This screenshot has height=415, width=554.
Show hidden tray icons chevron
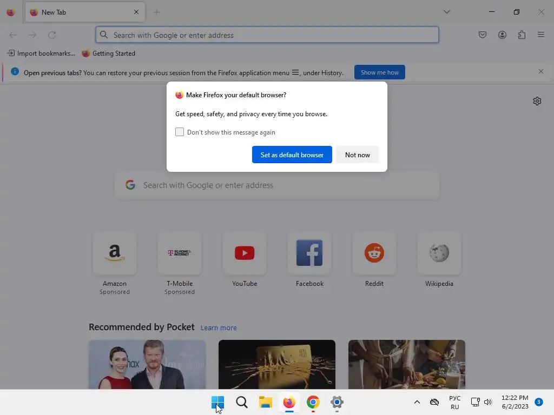417,402
